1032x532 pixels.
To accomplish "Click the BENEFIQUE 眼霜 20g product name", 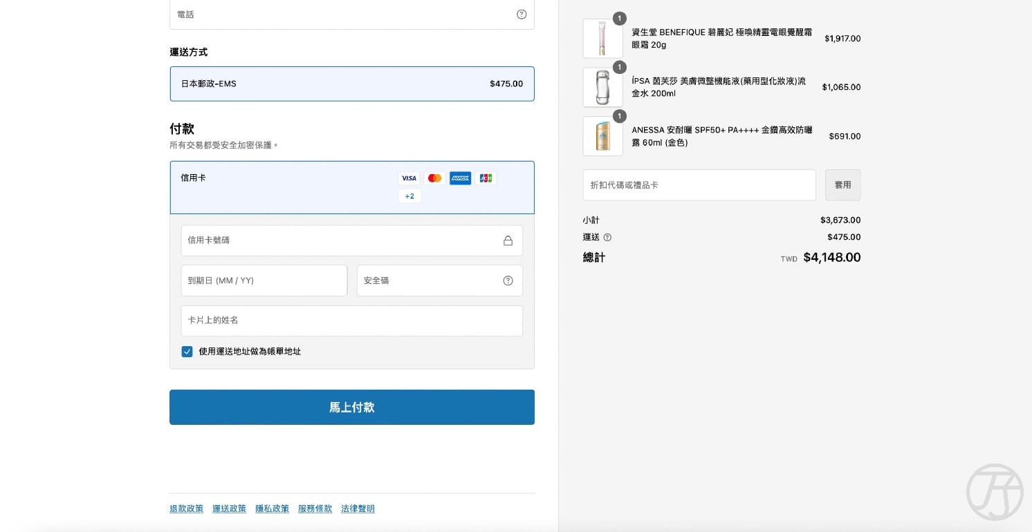I will pos(722,39).
